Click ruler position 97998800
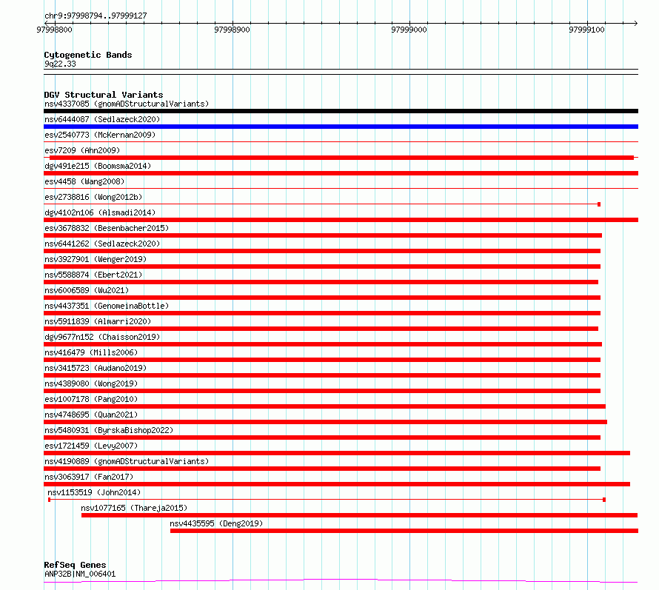The width and height of the screenshot is (659, 590). point(54,30)
